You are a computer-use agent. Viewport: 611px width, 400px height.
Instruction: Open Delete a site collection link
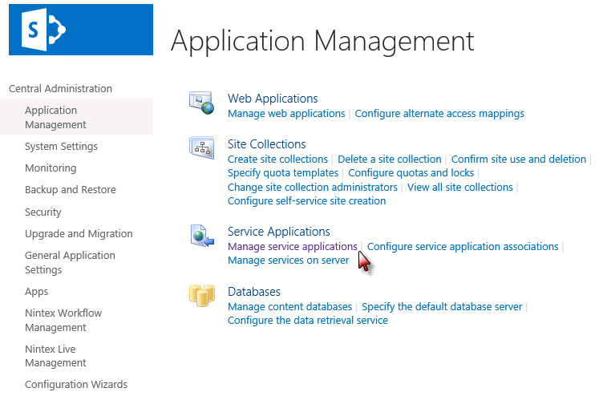[x=389, y=160]
